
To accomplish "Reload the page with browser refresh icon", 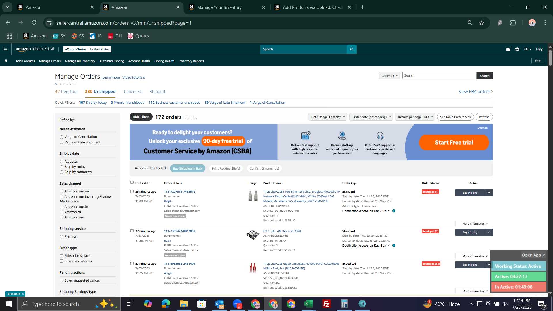I will coord(34,23).
